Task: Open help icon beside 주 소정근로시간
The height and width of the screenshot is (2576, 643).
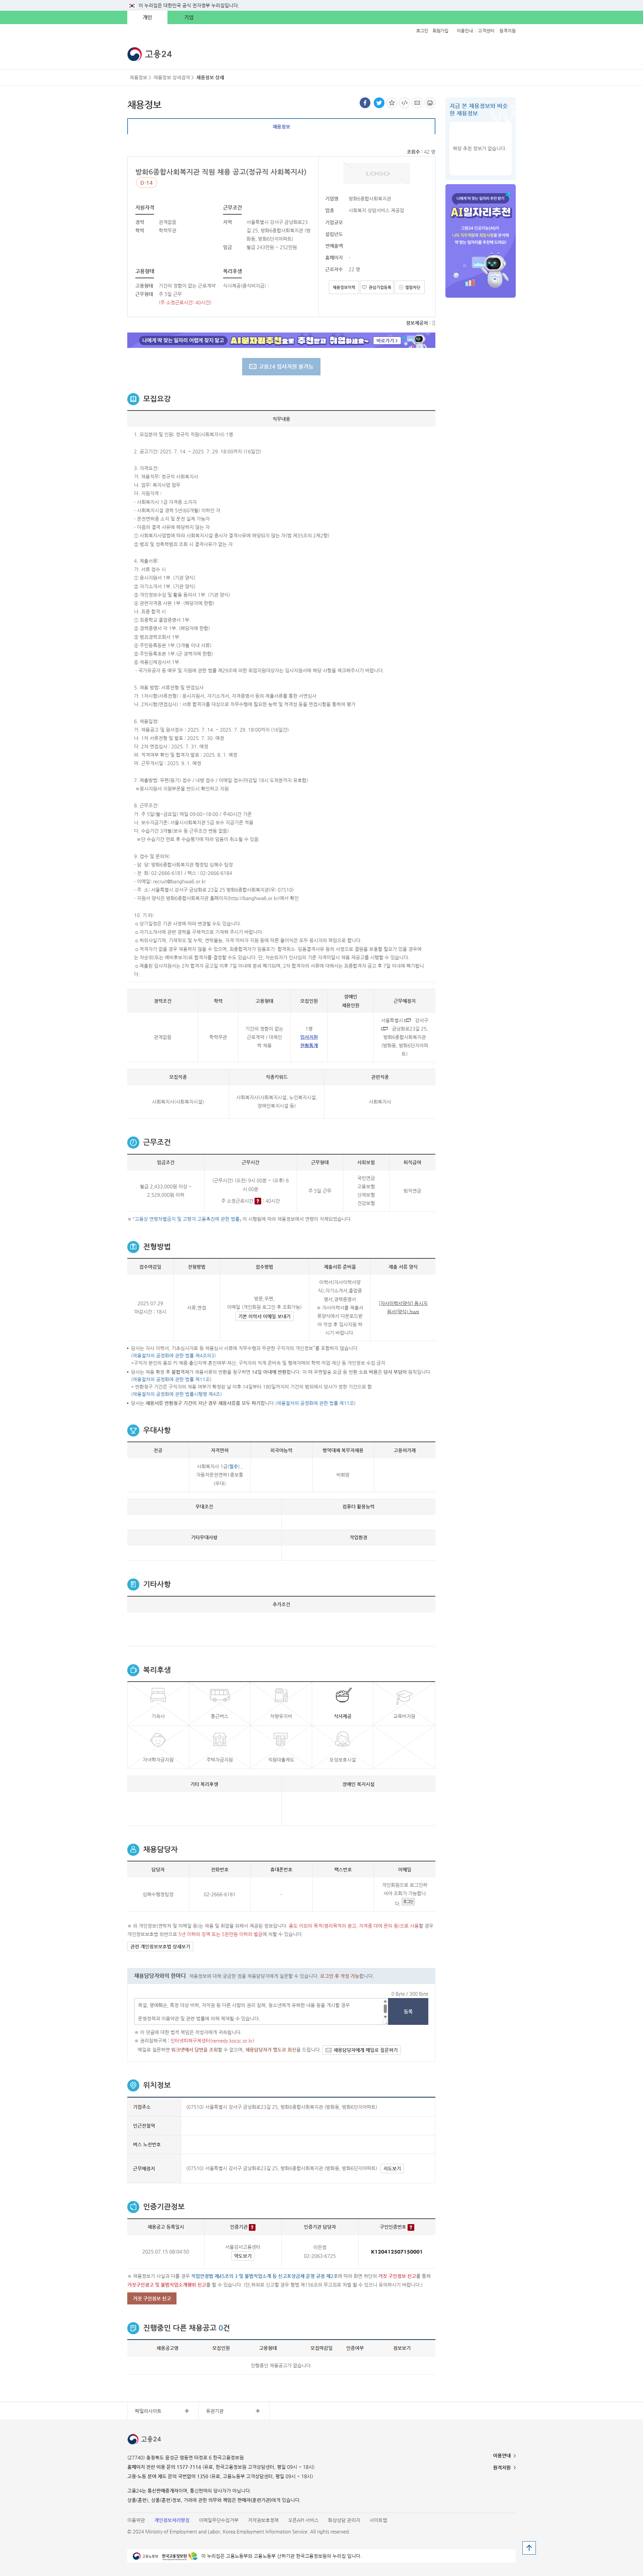Action: [x=258, y=1201]
